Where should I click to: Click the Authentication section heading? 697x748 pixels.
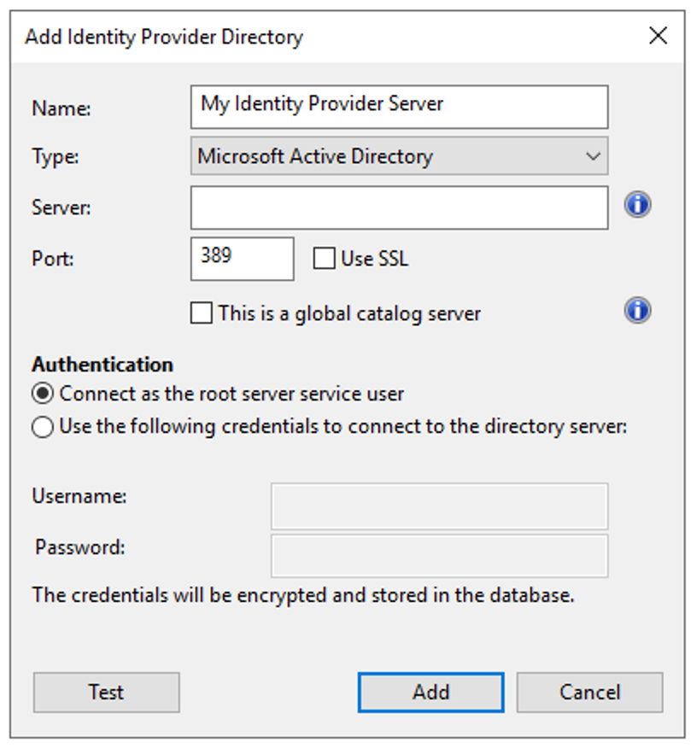click(x=102, y=365)
